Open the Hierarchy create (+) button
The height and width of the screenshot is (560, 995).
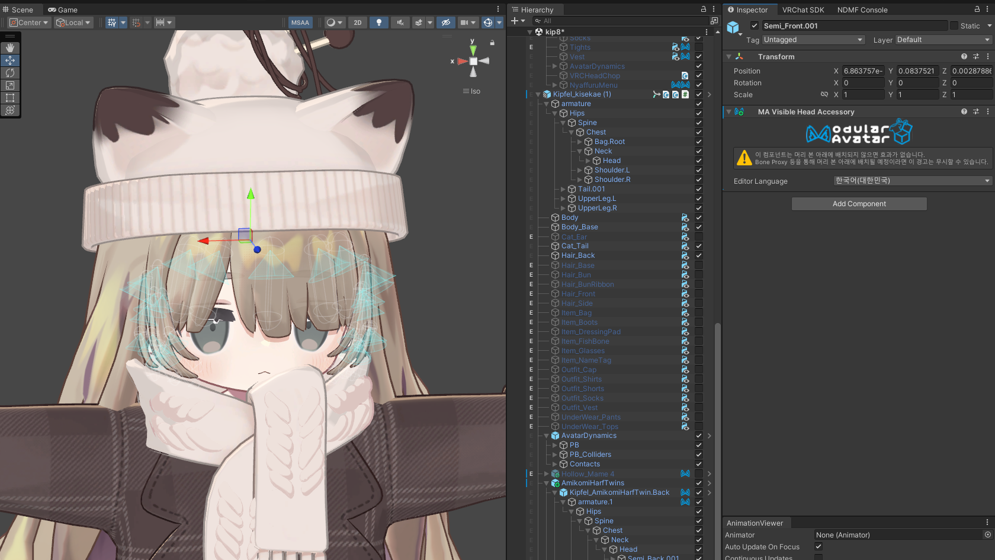coord(518,21)
